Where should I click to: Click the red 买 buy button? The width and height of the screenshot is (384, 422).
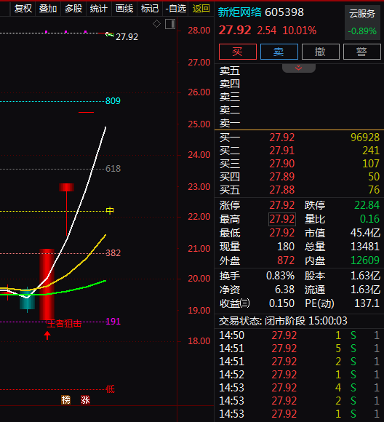pos(238,52)
